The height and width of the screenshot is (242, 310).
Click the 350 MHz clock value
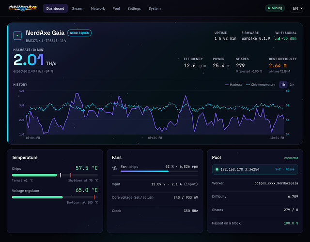(191, 211)
